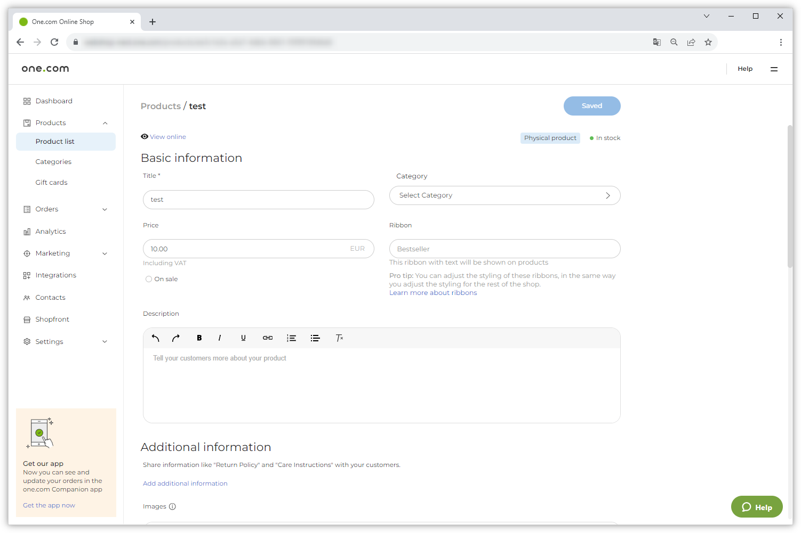801x533 pixels.
Task: Click the Redo icon in description toolbar
Action: [176, 338]
